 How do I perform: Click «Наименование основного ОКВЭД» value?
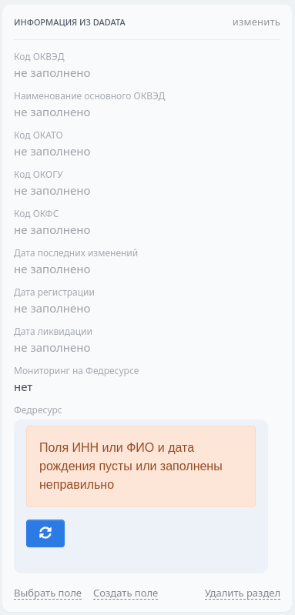[52, 112]
